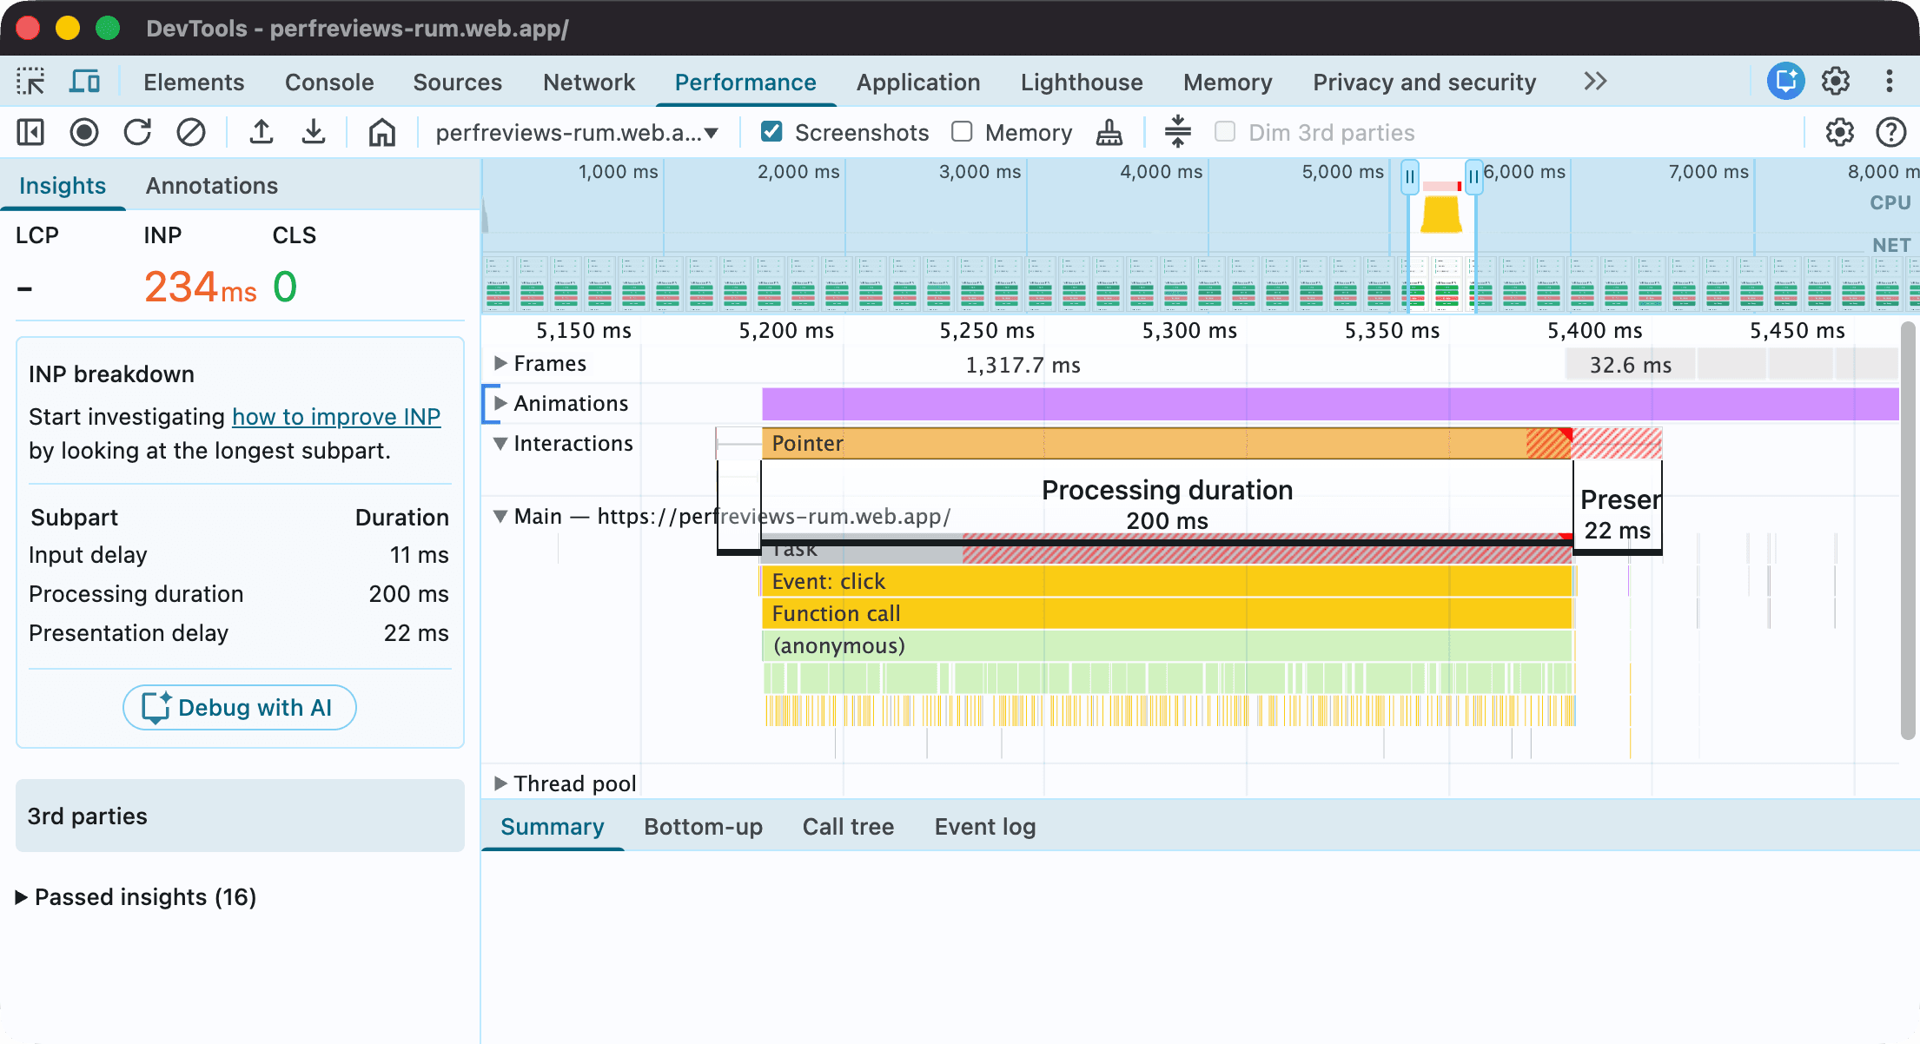Click the INP 234 ms metric
Screen dimensions: 1920x1044
(200, 287)
